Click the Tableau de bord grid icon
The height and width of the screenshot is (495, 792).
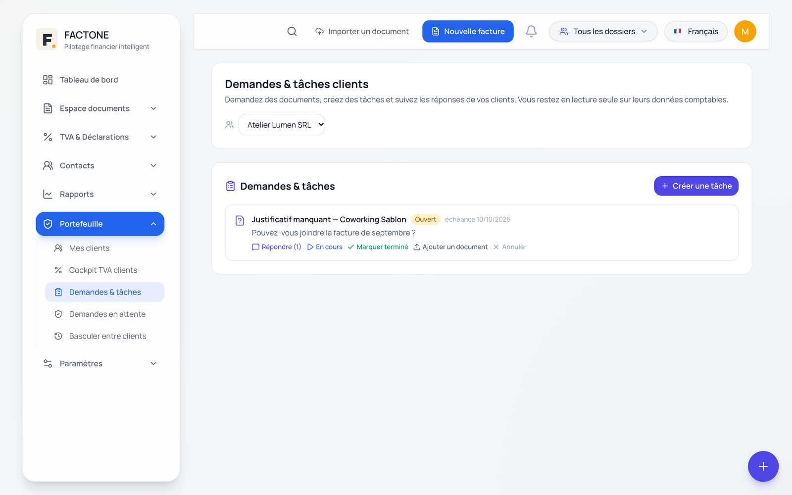click(48, 80)
